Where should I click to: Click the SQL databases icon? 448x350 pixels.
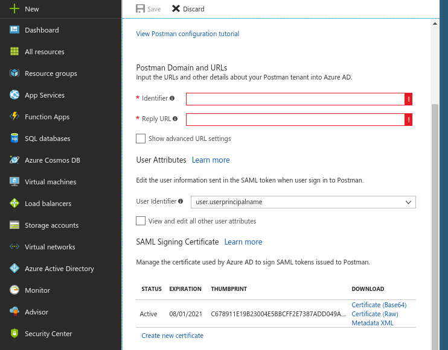(14, 138)
